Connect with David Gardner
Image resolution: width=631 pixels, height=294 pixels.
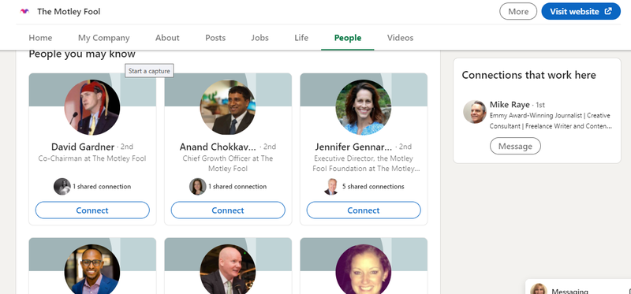[92, 210]
